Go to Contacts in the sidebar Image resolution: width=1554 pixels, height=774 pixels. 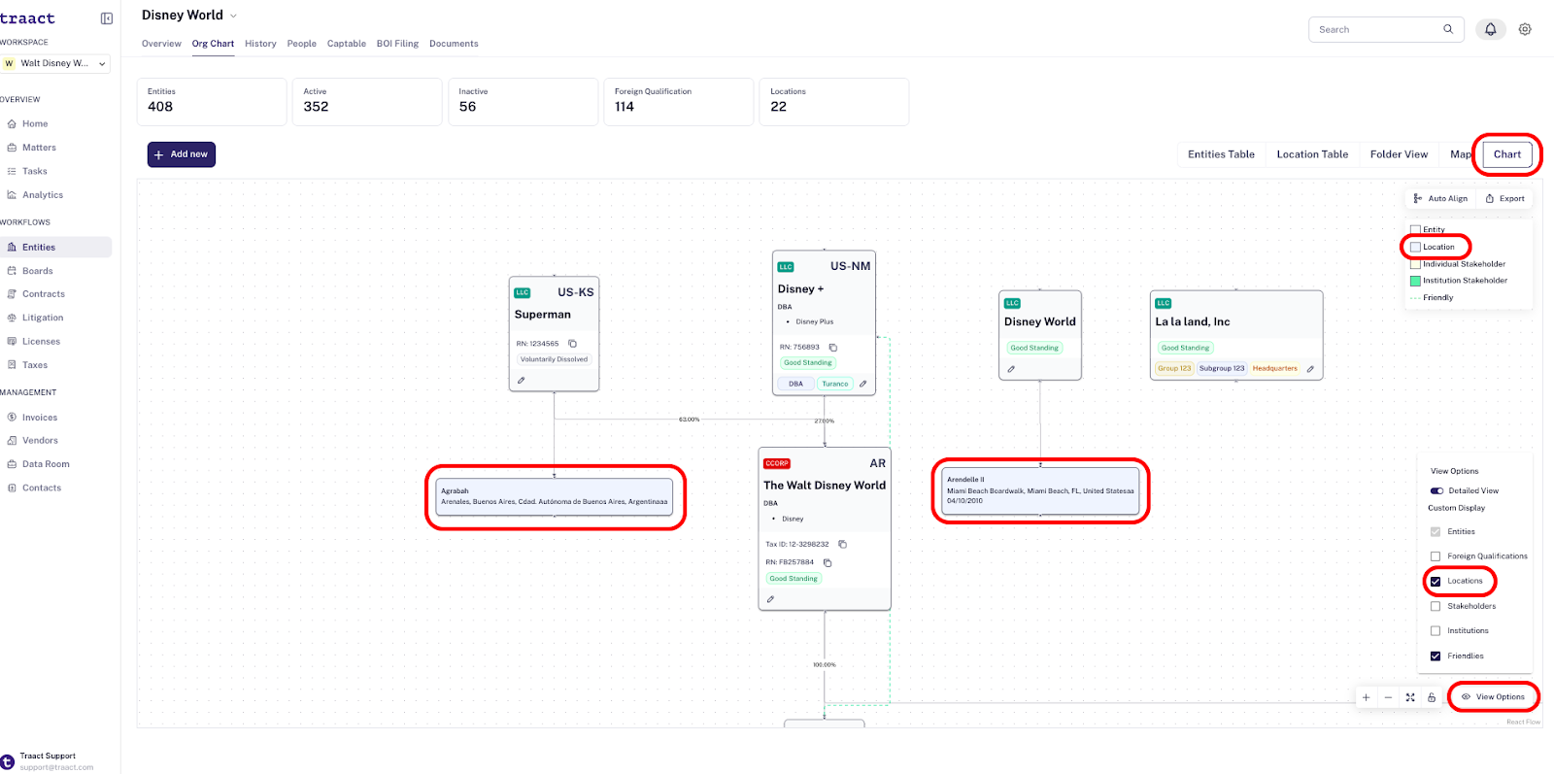[42, 488]
